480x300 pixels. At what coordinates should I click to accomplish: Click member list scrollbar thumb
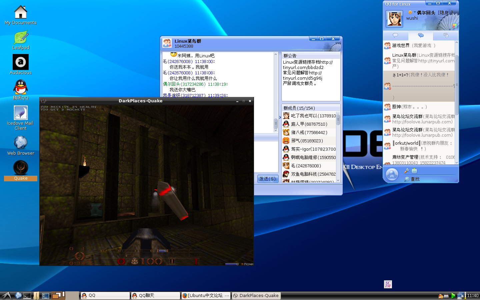338,119
